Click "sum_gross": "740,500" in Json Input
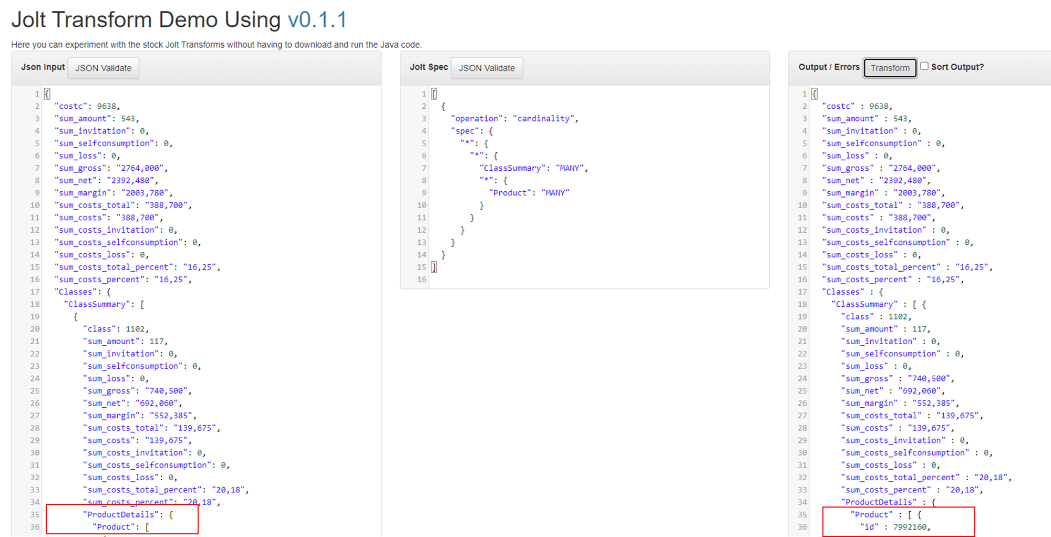Viewport: 1051px width, 537px height. tap(137, 391)
